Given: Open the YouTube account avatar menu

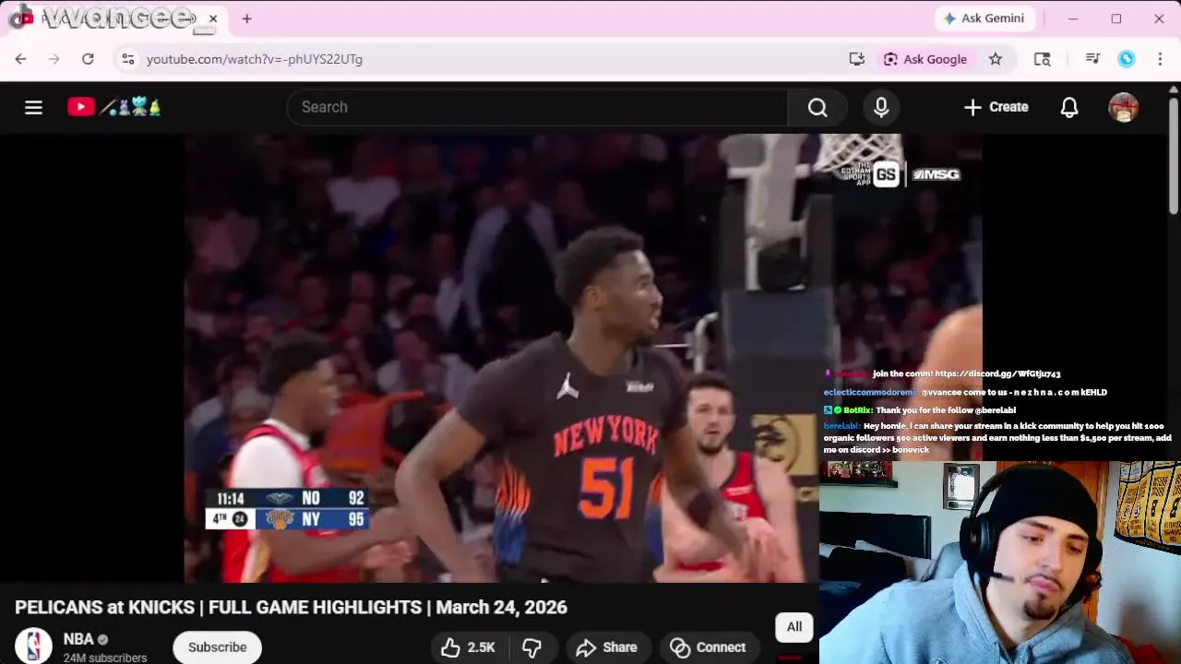Looking at the screenshot, I should pos(1123,107).
